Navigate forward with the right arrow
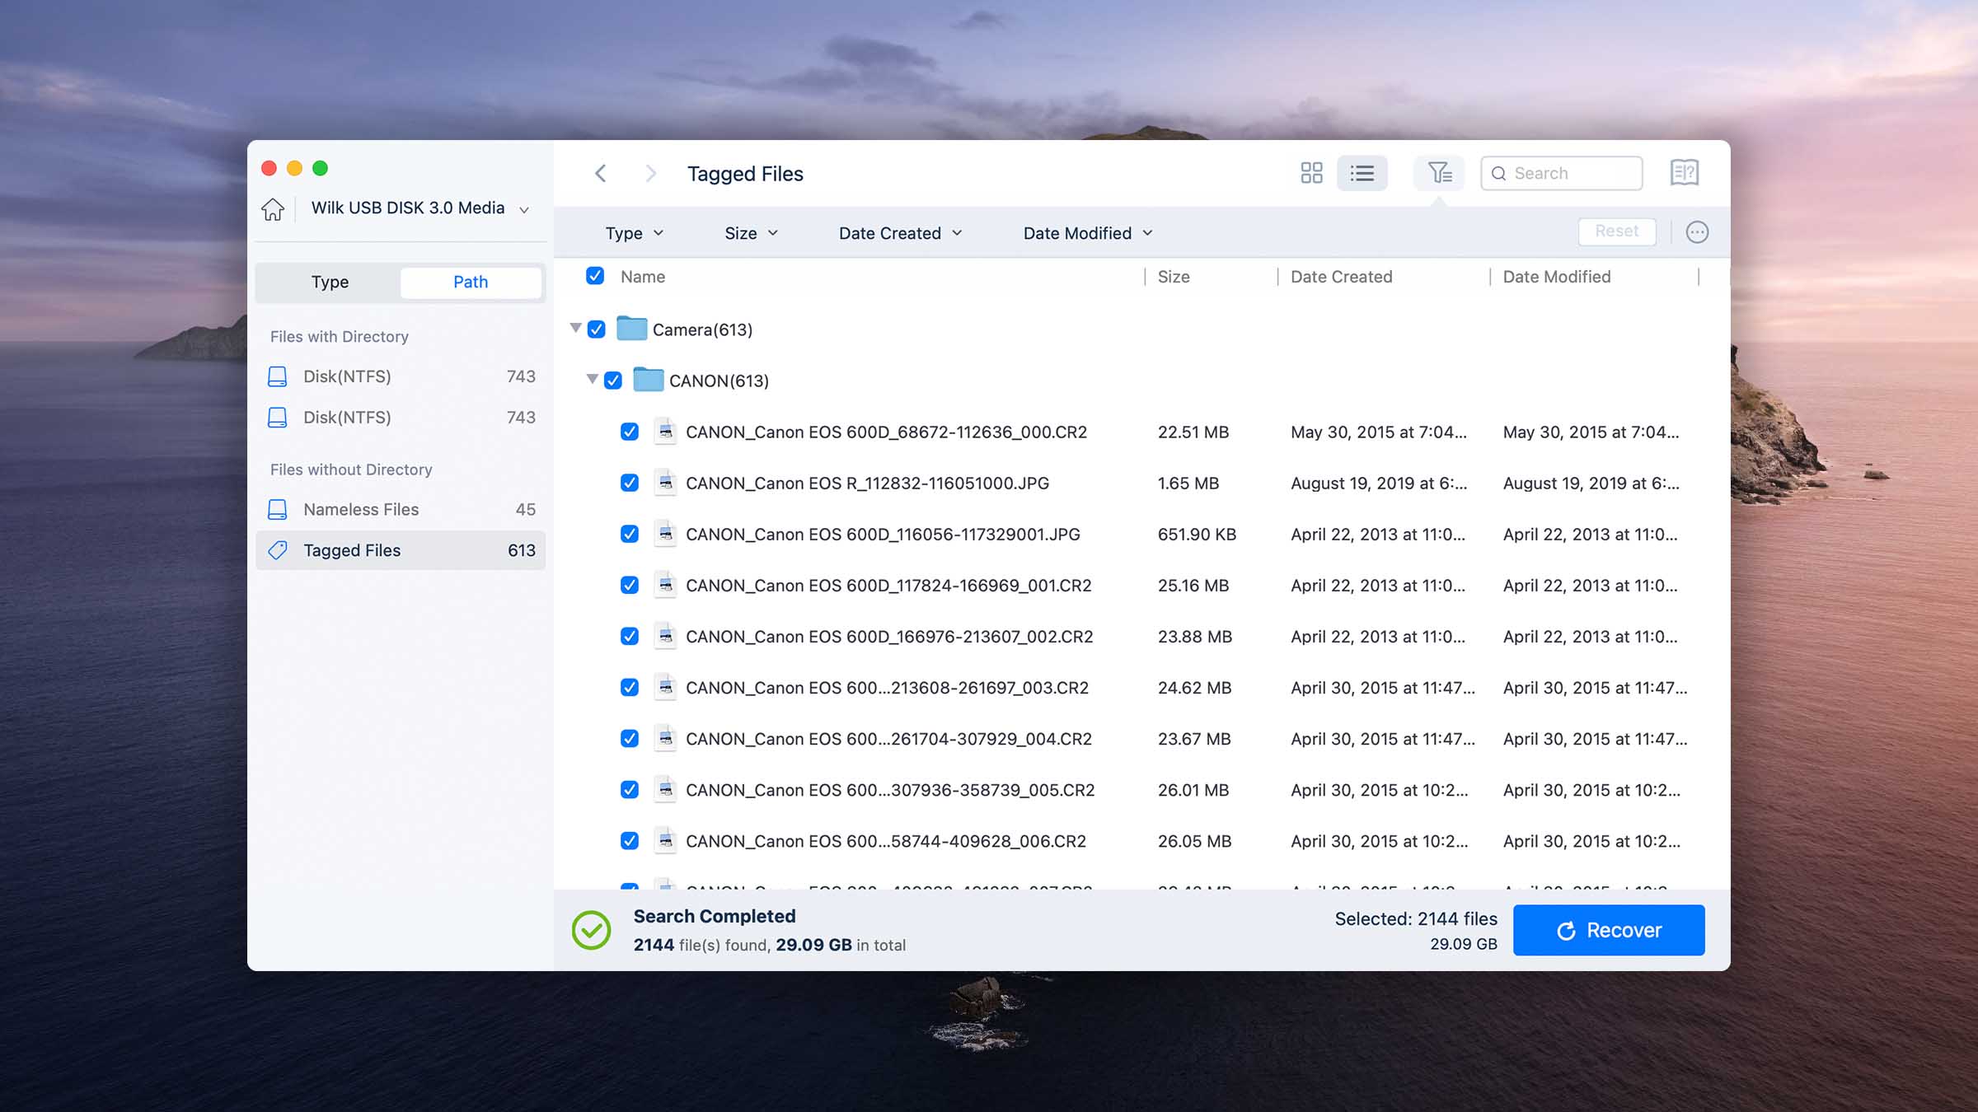 [x=650, y=174]
